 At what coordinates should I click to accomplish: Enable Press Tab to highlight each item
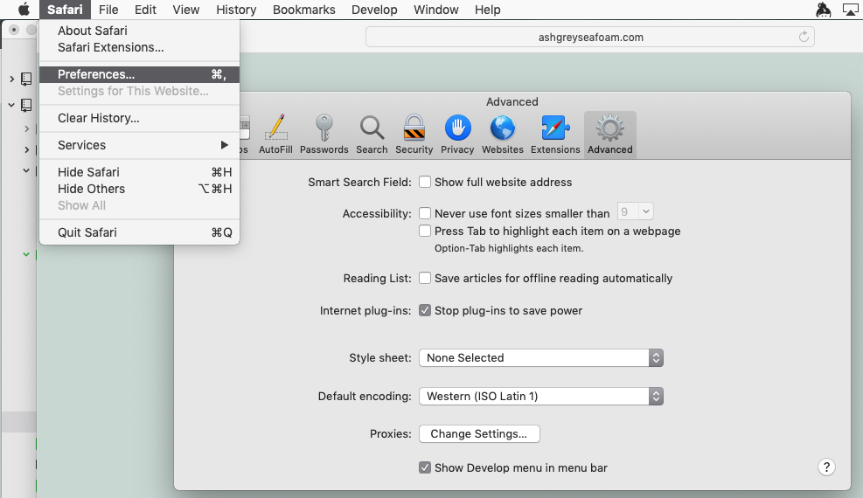point(425,231)
